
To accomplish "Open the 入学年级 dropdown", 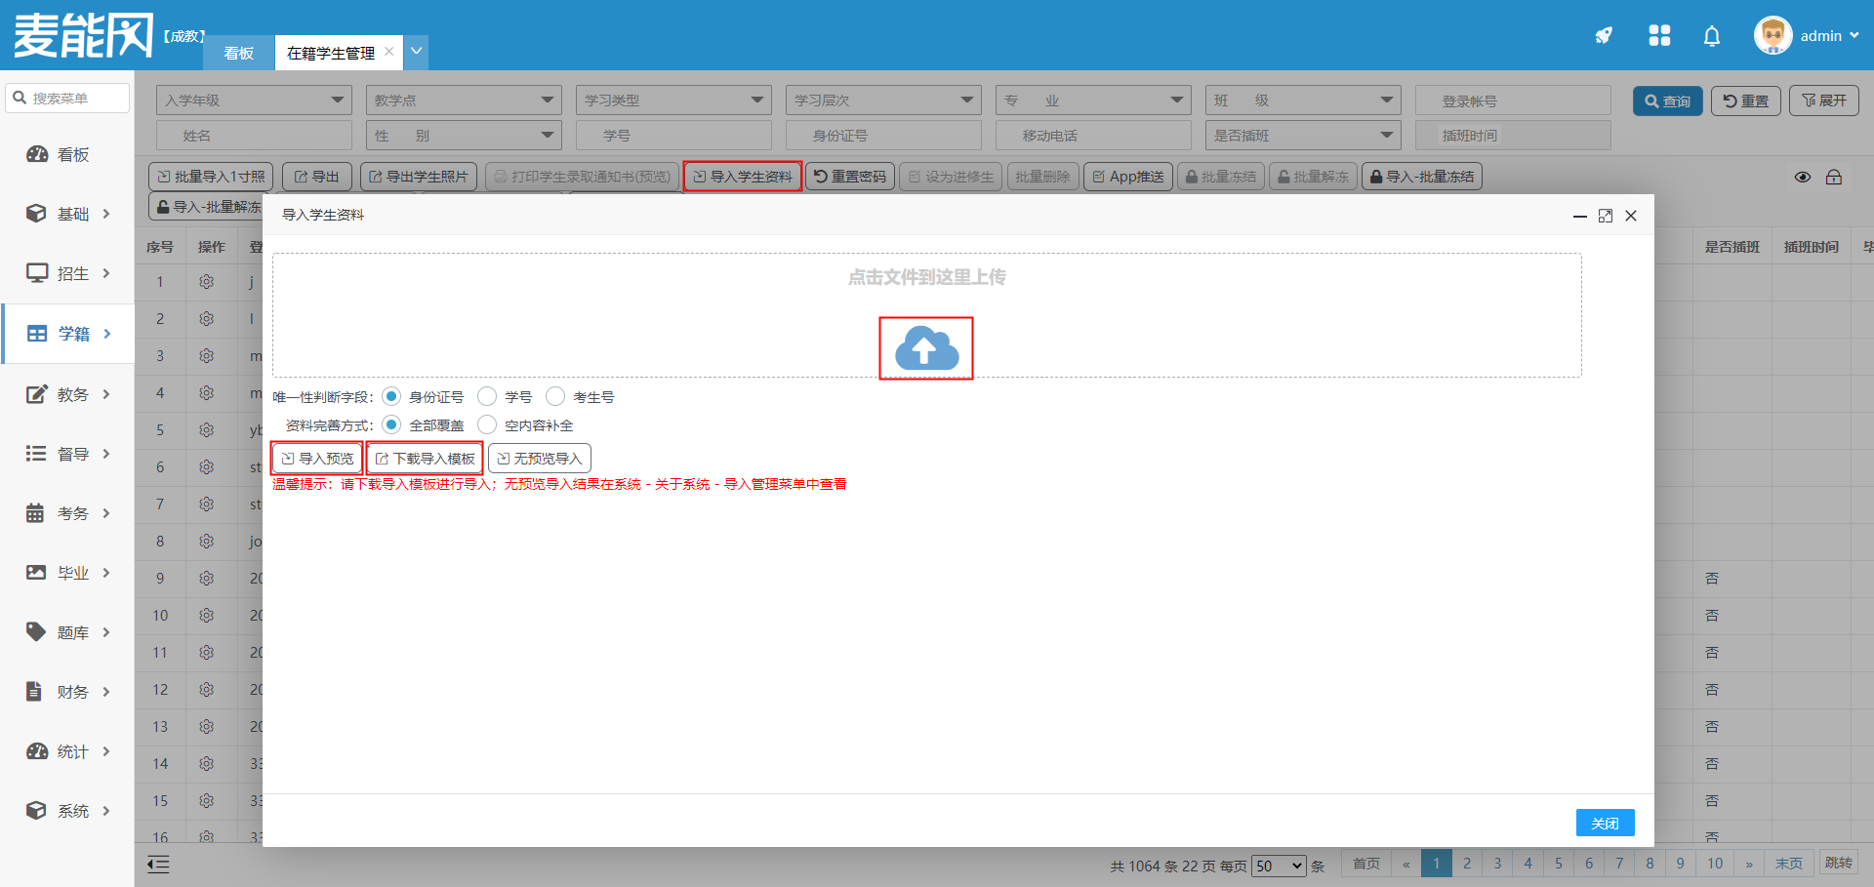I will tap(254, 100).
